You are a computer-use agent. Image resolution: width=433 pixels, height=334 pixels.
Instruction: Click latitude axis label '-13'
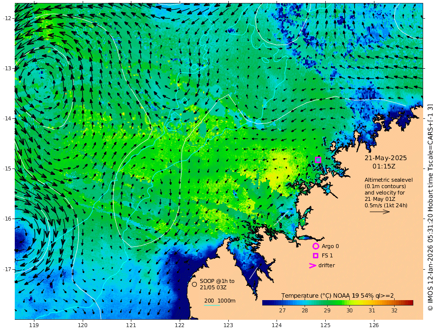7,68
